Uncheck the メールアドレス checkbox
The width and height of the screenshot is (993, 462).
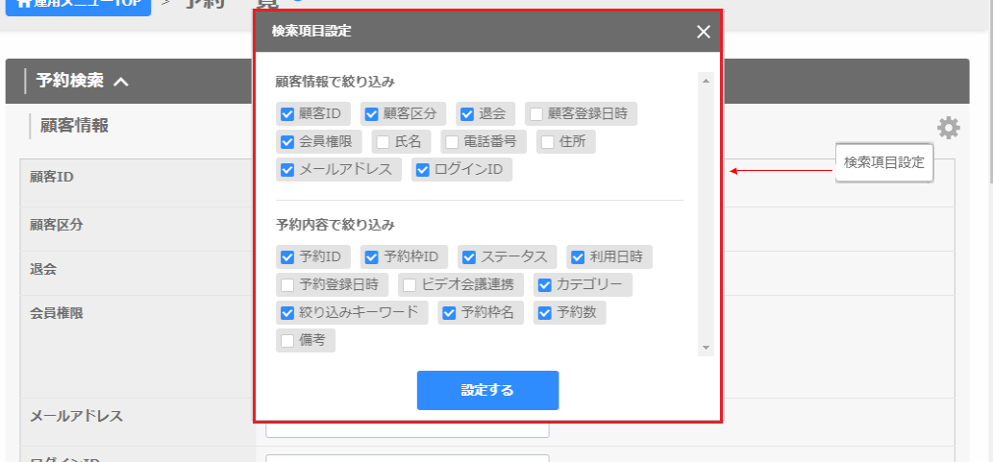(286, 170)
